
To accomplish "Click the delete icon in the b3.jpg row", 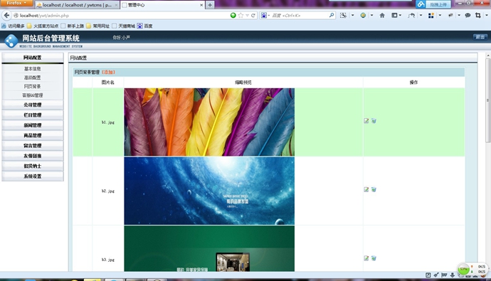I will tap(374, 258).
